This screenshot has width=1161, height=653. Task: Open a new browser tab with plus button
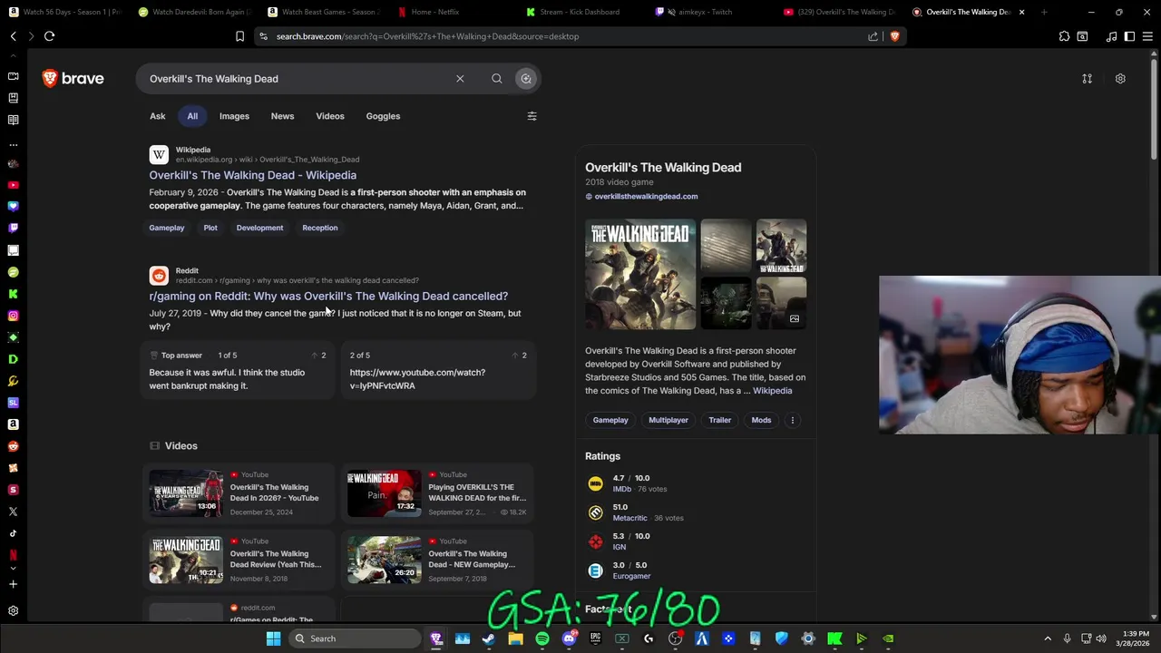pos(1044,12)
